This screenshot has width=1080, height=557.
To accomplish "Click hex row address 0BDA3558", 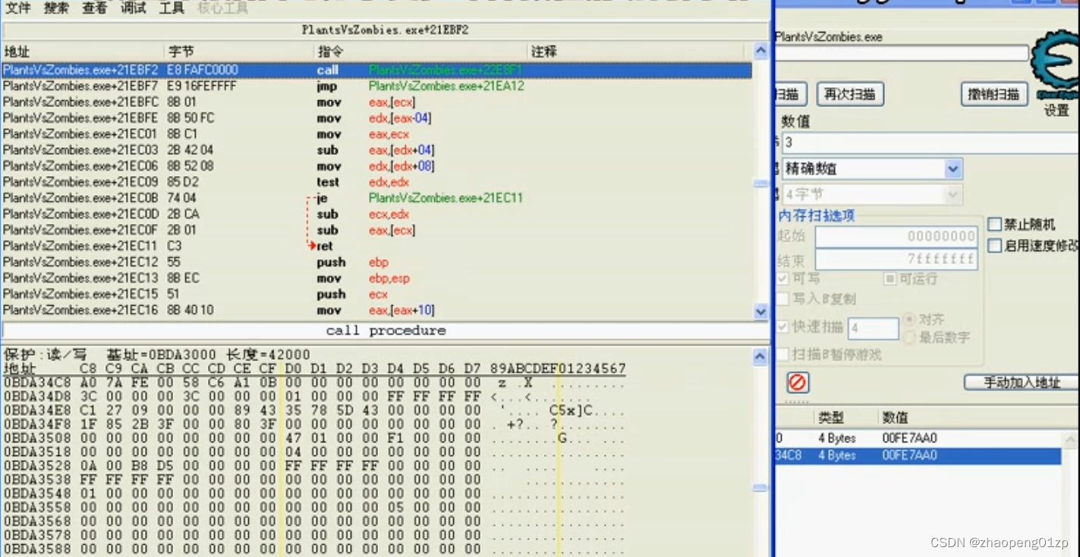I will (37, 507).
